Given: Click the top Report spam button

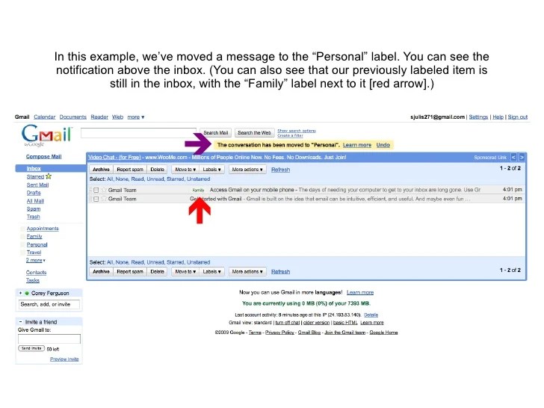Looking at the screenshot, I should 130,170.
